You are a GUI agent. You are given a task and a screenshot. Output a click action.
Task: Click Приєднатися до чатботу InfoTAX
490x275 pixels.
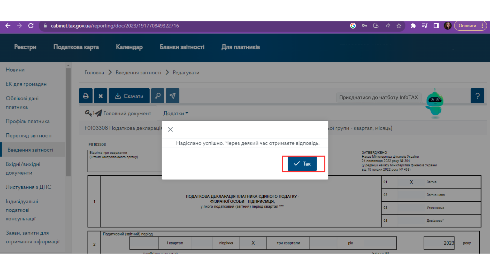378,97
